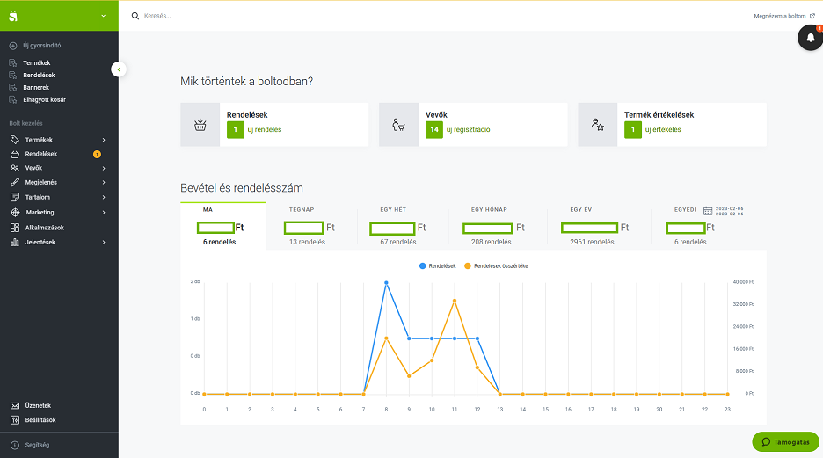Expand the Termékek submenu under Bolt kezelés

click(x=103, y=140)
